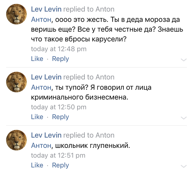Click lion avatar on 12:48 pm comment

16,14
